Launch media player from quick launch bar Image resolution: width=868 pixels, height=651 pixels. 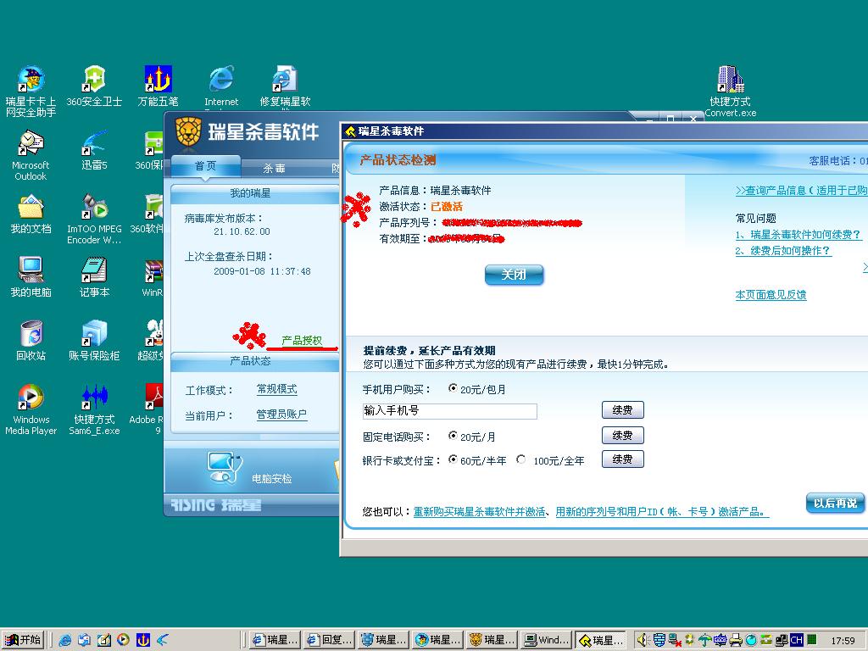(124, 640)
